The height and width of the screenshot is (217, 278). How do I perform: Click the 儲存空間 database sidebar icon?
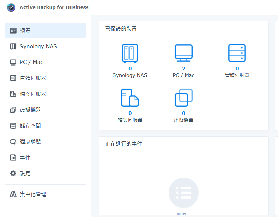13,126
